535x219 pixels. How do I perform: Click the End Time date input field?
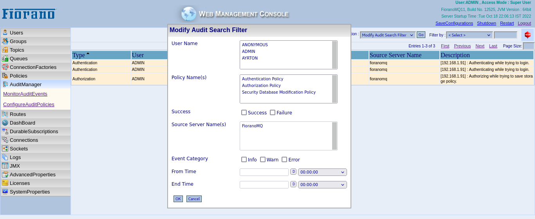(264, 185)
